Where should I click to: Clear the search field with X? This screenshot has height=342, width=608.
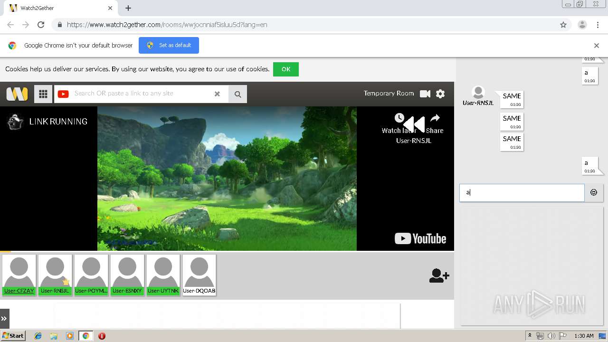[x=217, y=94]
